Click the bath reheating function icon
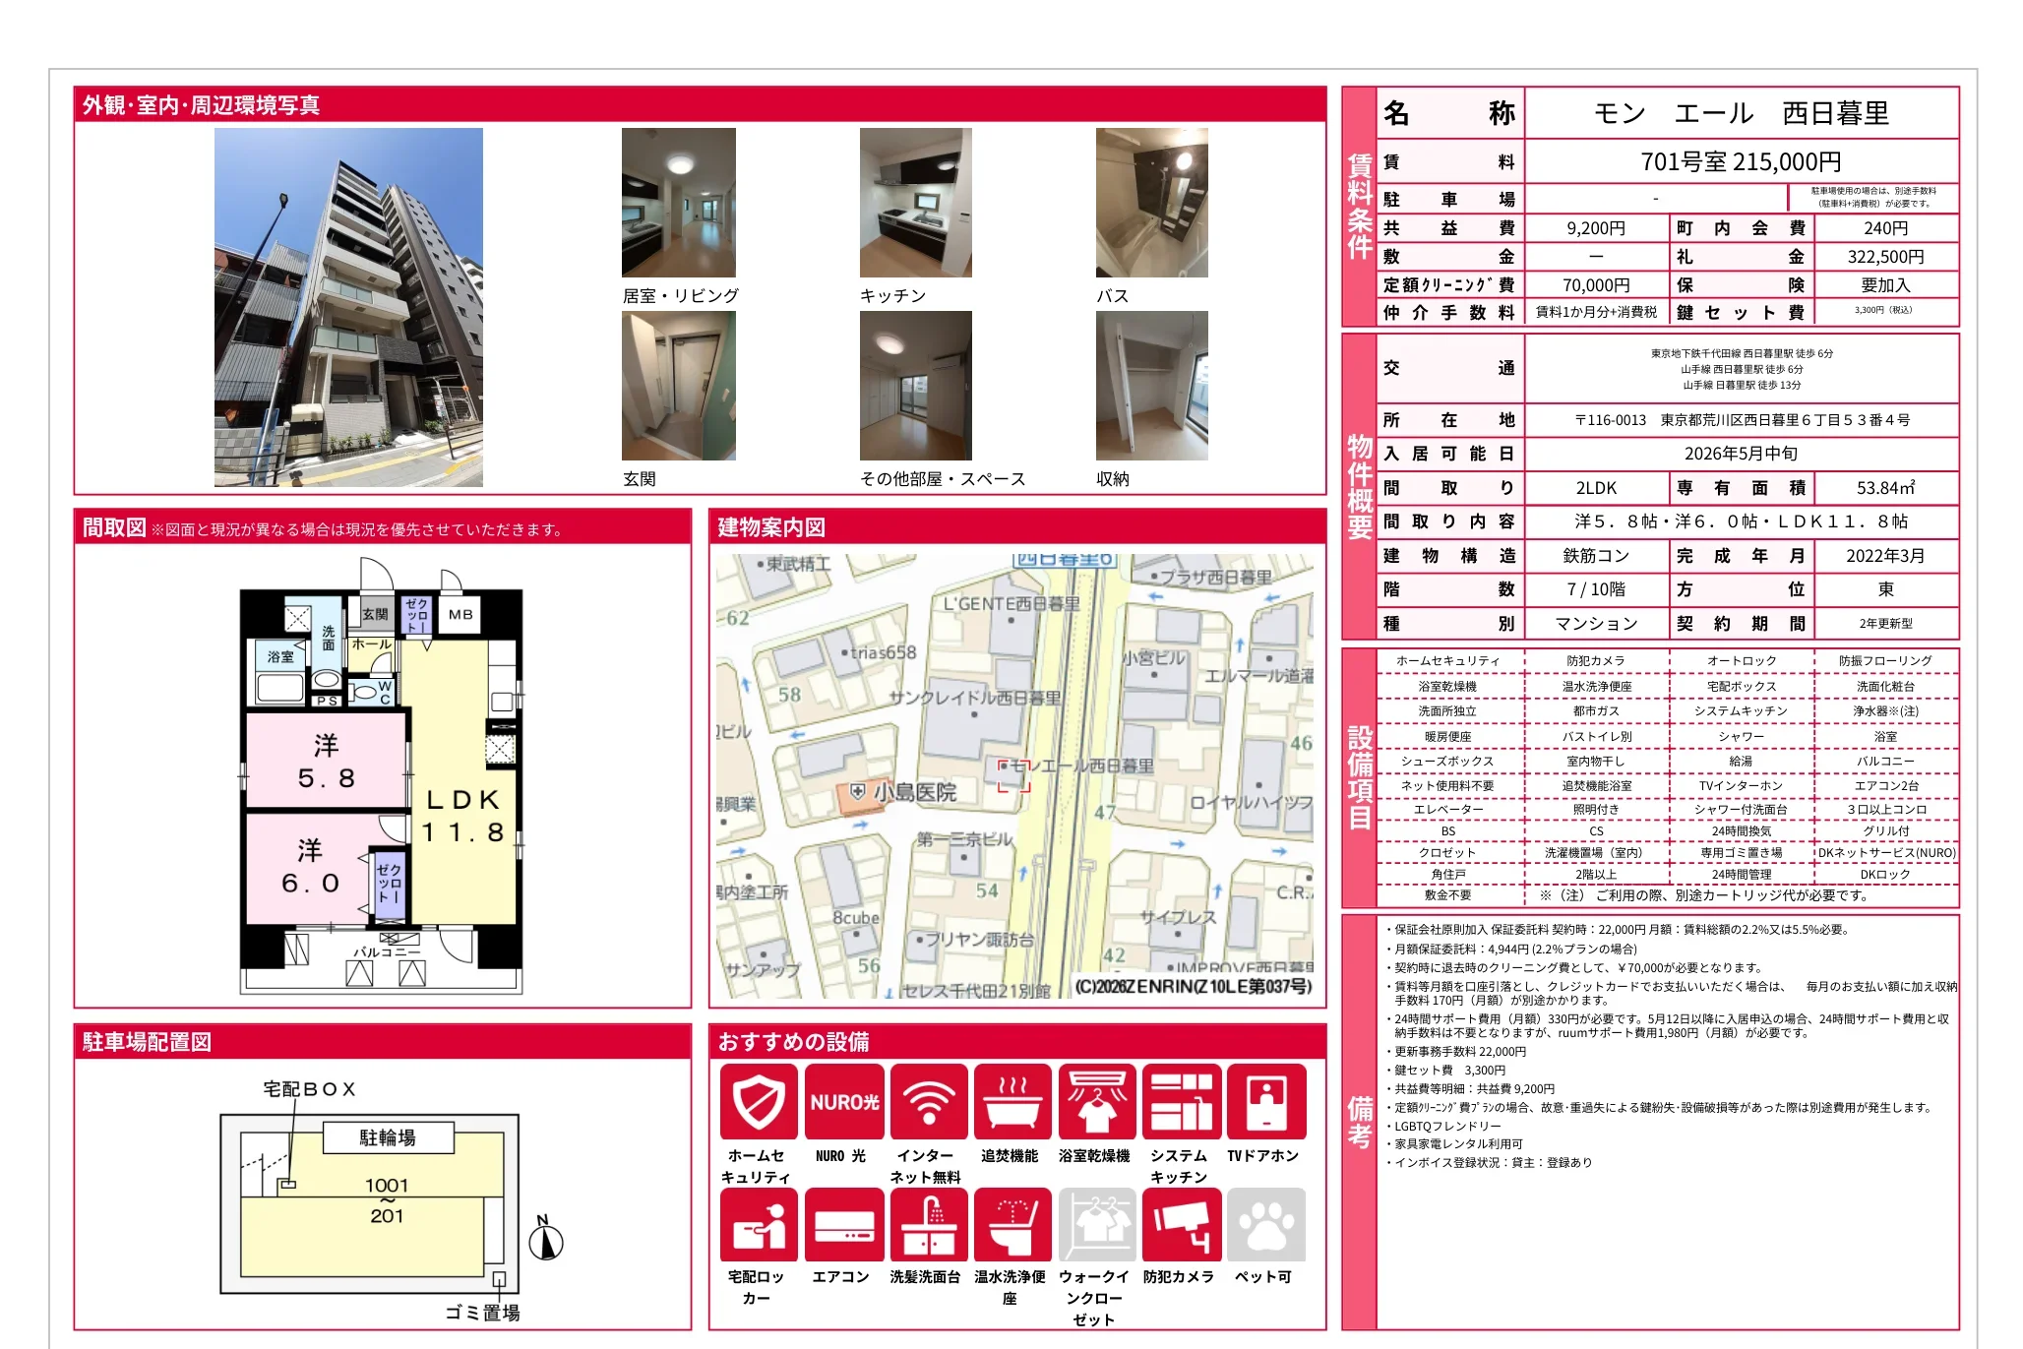Viewport: 2023px width, 1349px height. pos(1011,1101)
